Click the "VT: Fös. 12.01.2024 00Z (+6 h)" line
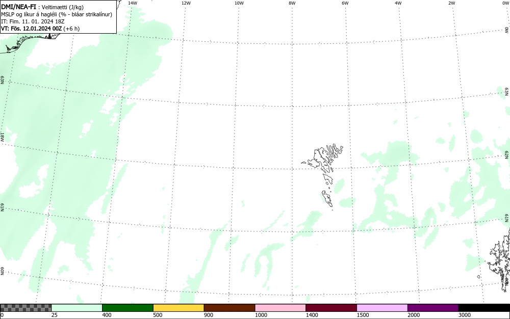This screenshot has height=319, width=510. [40, 29]
